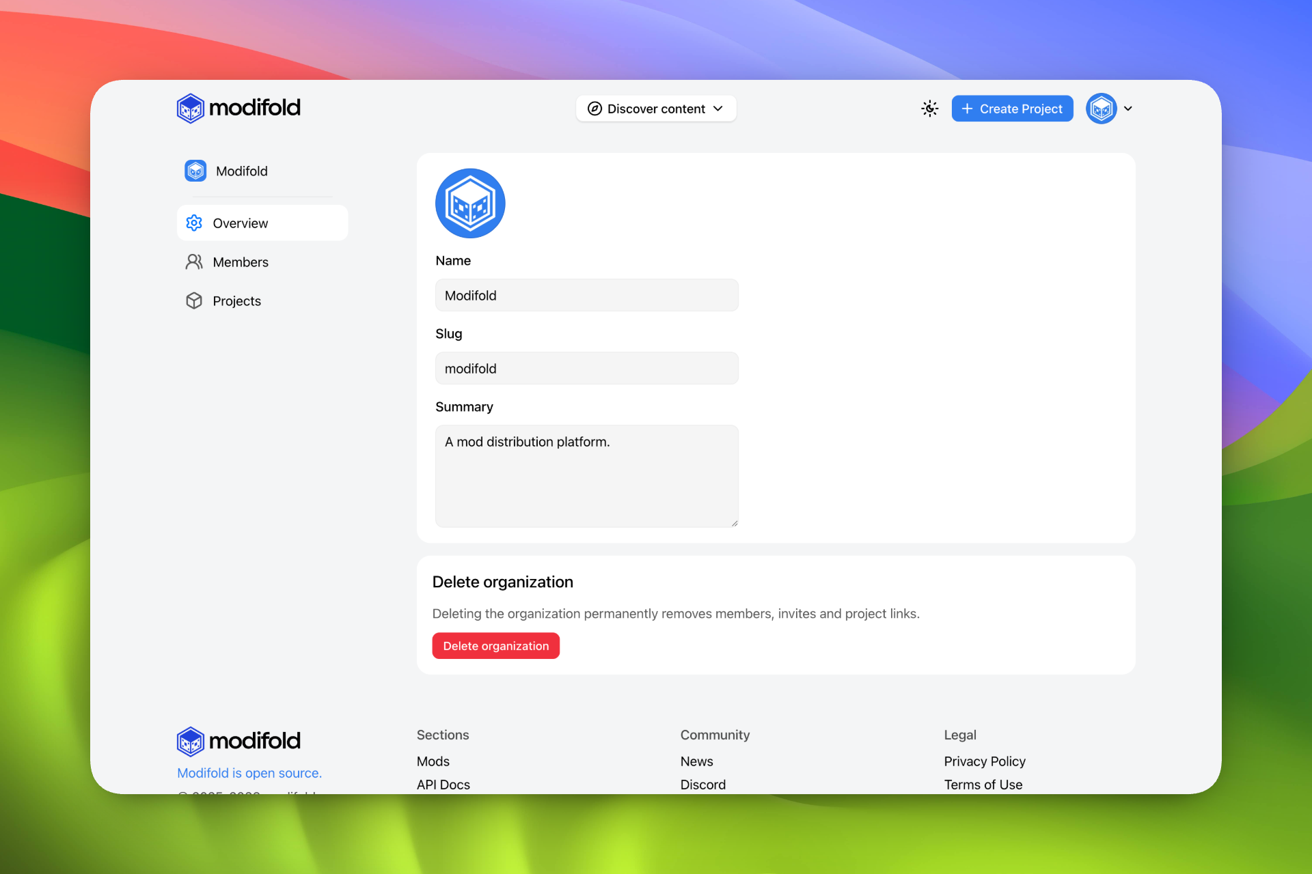Expand the user account chevron menu
This screenshot has width=1312, height=874.
(x=1128, y=109)
